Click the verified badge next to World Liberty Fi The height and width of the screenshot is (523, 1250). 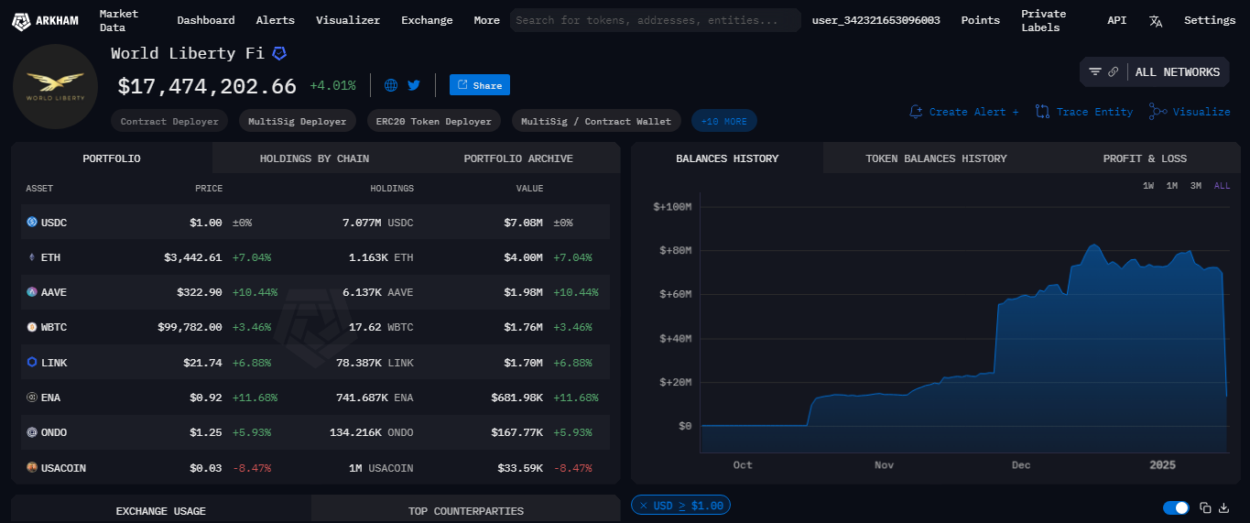tap(279, 53)
